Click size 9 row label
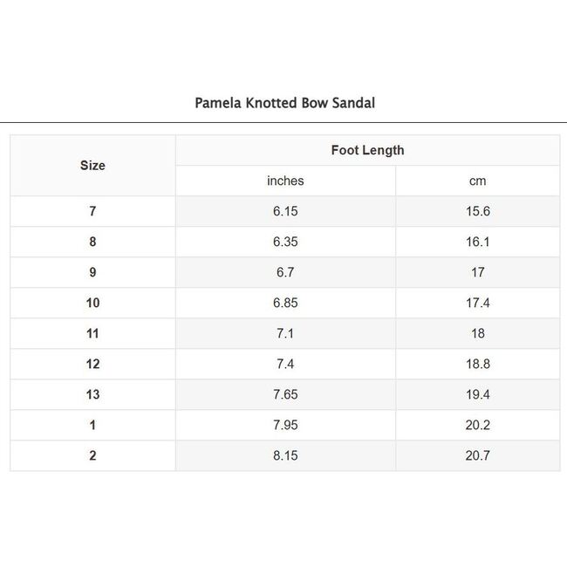Viewport: 567px width, 567px height. click(92, 272)
